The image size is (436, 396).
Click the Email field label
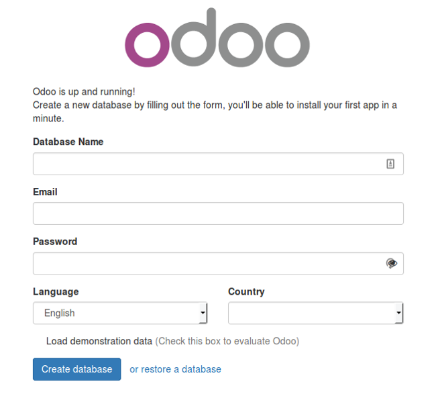45,192
